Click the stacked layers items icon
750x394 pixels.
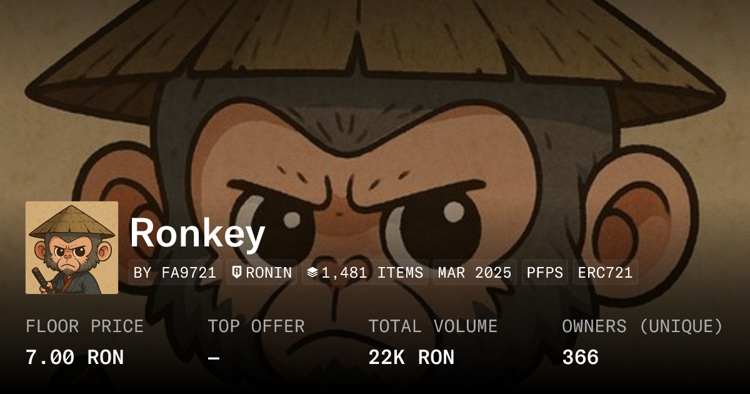(312, 273)
